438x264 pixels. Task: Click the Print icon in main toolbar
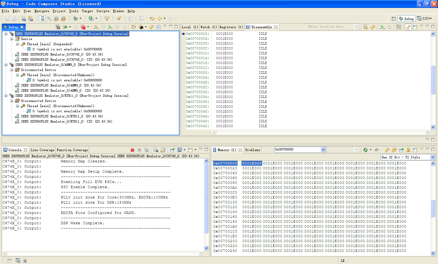(14, 19)
